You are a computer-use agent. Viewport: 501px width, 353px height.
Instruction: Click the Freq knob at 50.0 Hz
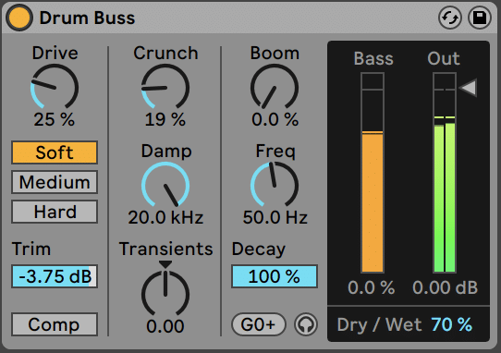pyautogui.click(x=275, y=186)
